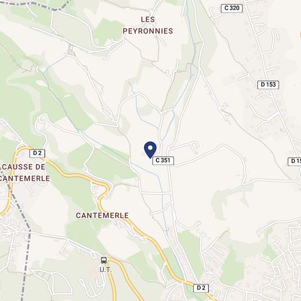Click the D 2 shield at the bottom right
The width and height of the screenshot is (301, 301).
[201, 288]
